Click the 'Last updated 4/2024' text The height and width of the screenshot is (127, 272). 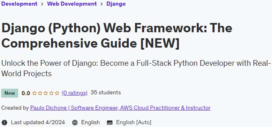(38, 122)
